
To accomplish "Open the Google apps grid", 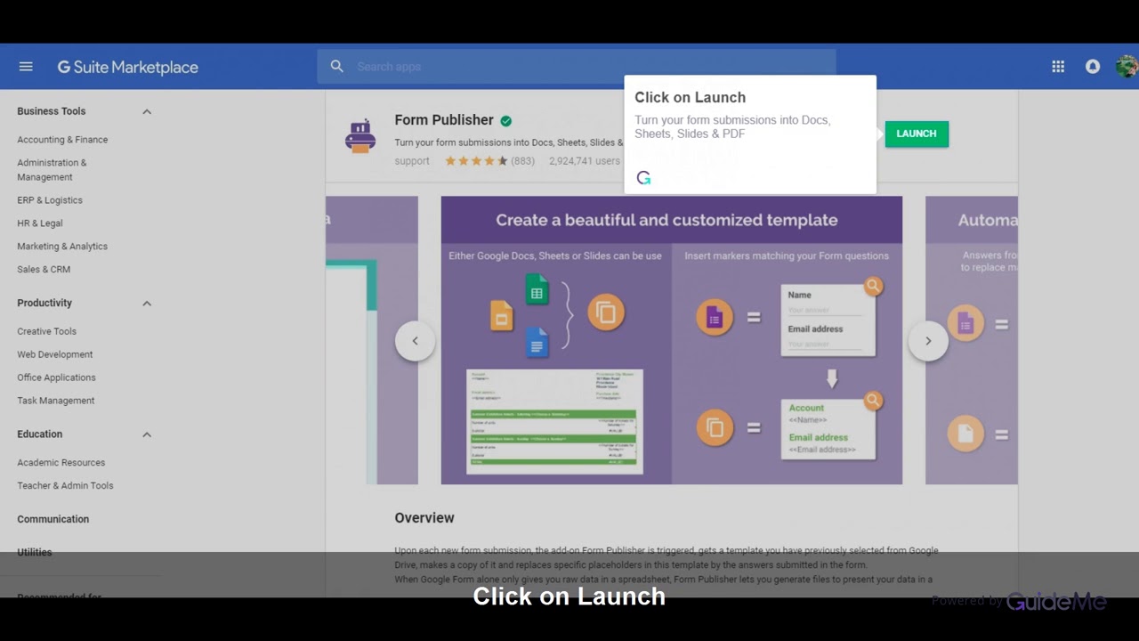I will pos(1058,67).
